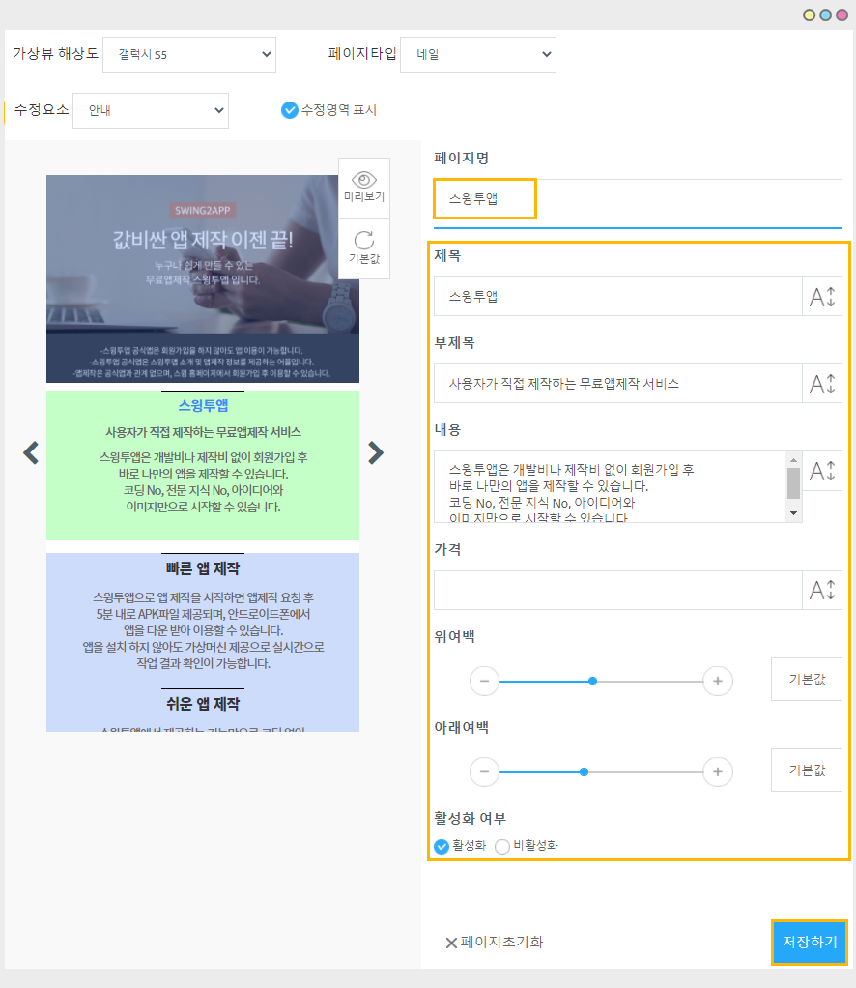Click the 페이지명 input field
Screen dimensions: 856x988
638,199
